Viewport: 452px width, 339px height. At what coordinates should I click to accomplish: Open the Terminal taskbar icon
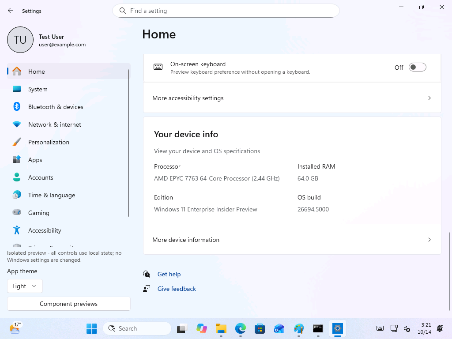(318, 328)
